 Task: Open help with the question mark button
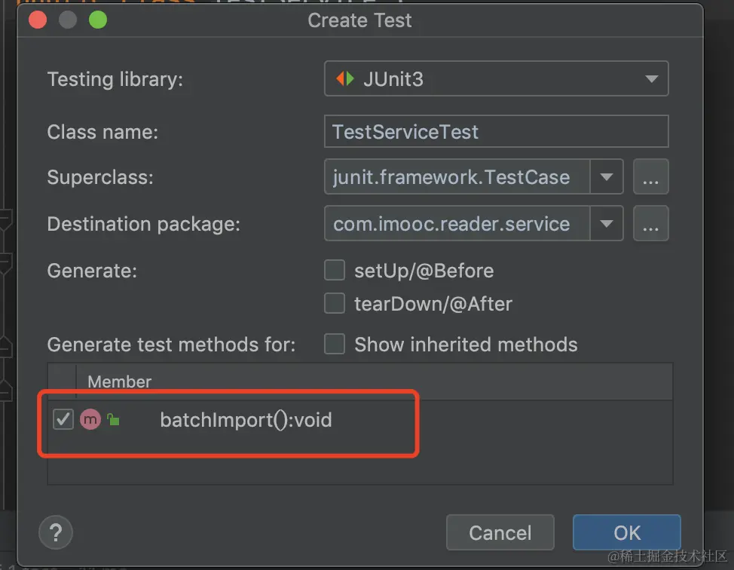pyautogui.click(x=56, y=532)
